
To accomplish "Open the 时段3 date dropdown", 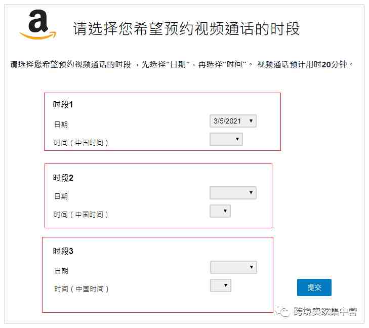I will [233, 267].
